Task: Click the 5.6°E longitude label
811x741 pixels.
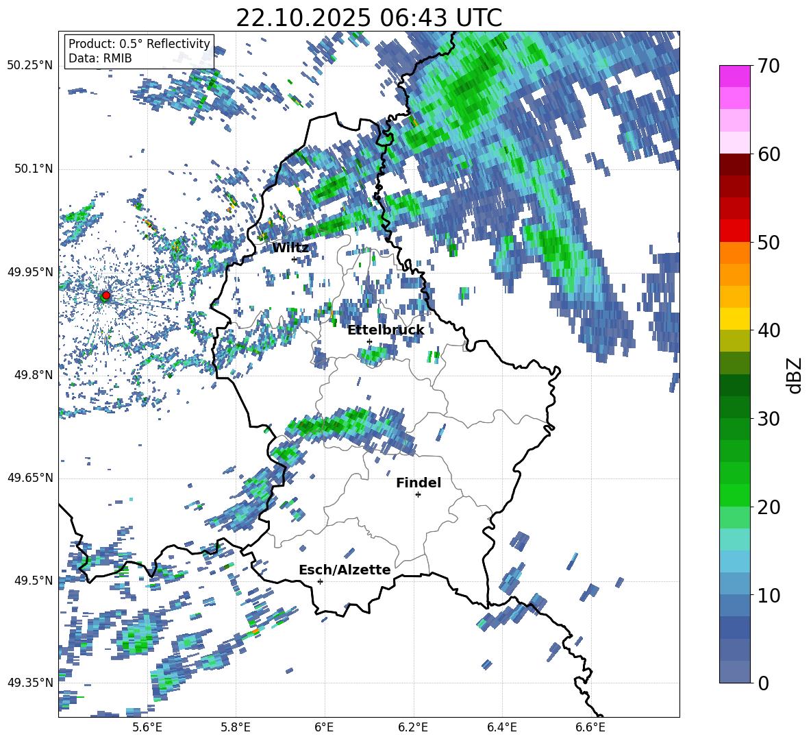Action: tap(147, 727)
